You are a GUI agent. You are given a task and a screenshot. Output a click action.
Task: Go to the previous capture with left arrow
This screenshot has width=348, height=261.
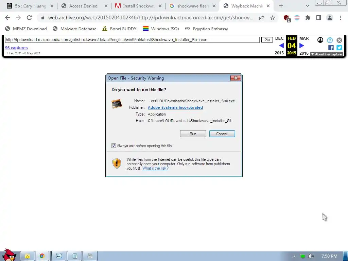(281, 46)
